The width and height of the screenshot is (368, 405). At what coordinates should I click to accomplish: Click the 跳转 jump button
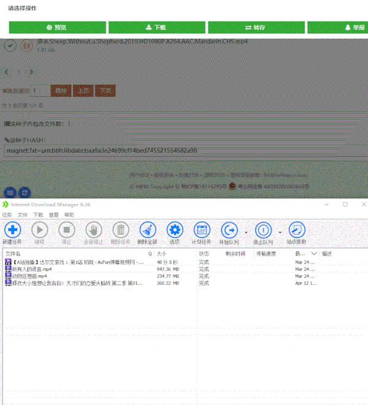(x=61, y=91)
